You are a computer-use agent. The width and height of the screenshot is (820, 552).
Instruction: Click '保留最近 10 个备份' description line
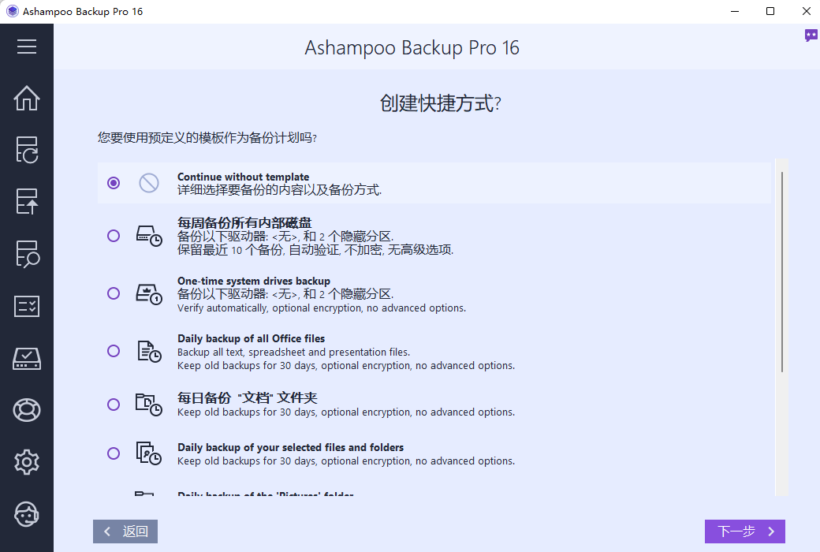(x=315, y=250)
